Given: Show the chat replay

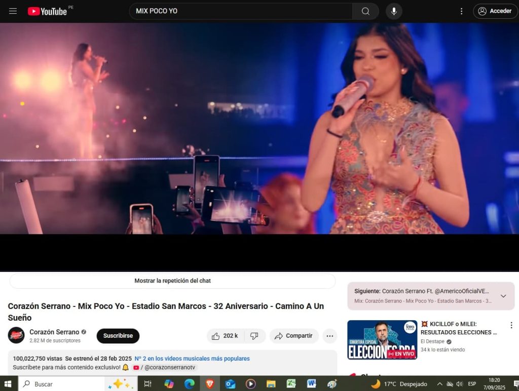Looking at the screenshot, I should click(x=172, y=281).
